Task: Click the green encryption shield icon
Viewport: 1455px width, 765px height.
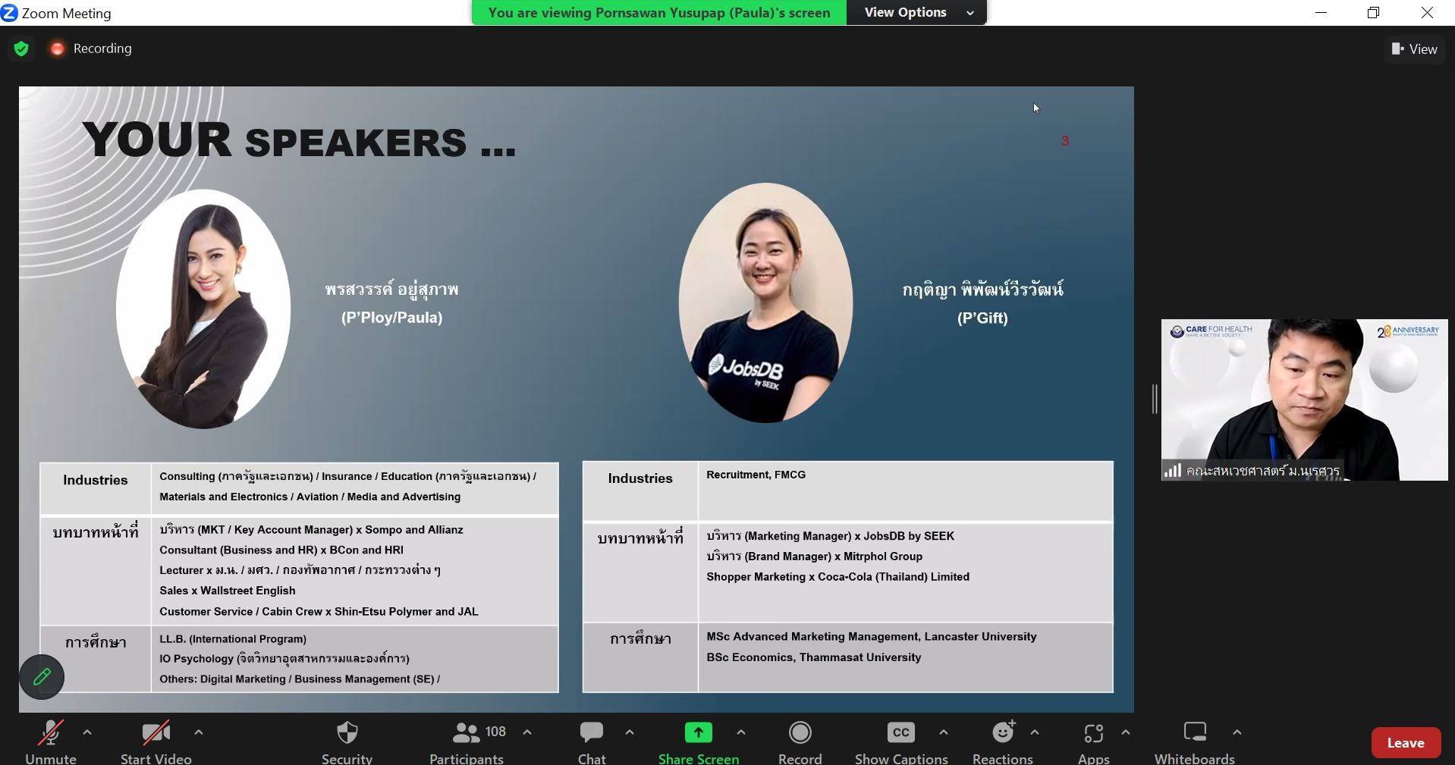Action: (21, 49)
